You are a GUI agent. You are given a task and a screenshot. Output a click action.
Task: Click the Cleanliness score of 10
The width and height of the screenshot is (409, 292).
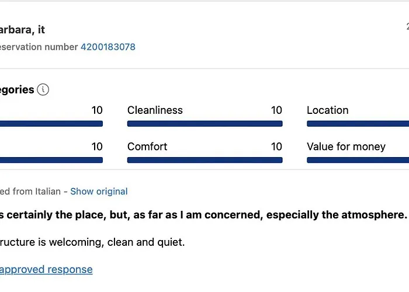coord(276,110)
